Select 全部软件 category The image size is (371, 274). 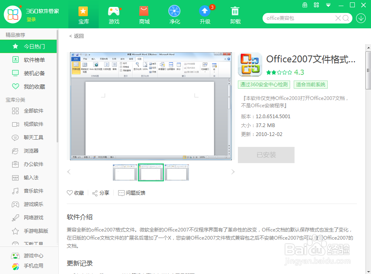(x=28, y=111)
